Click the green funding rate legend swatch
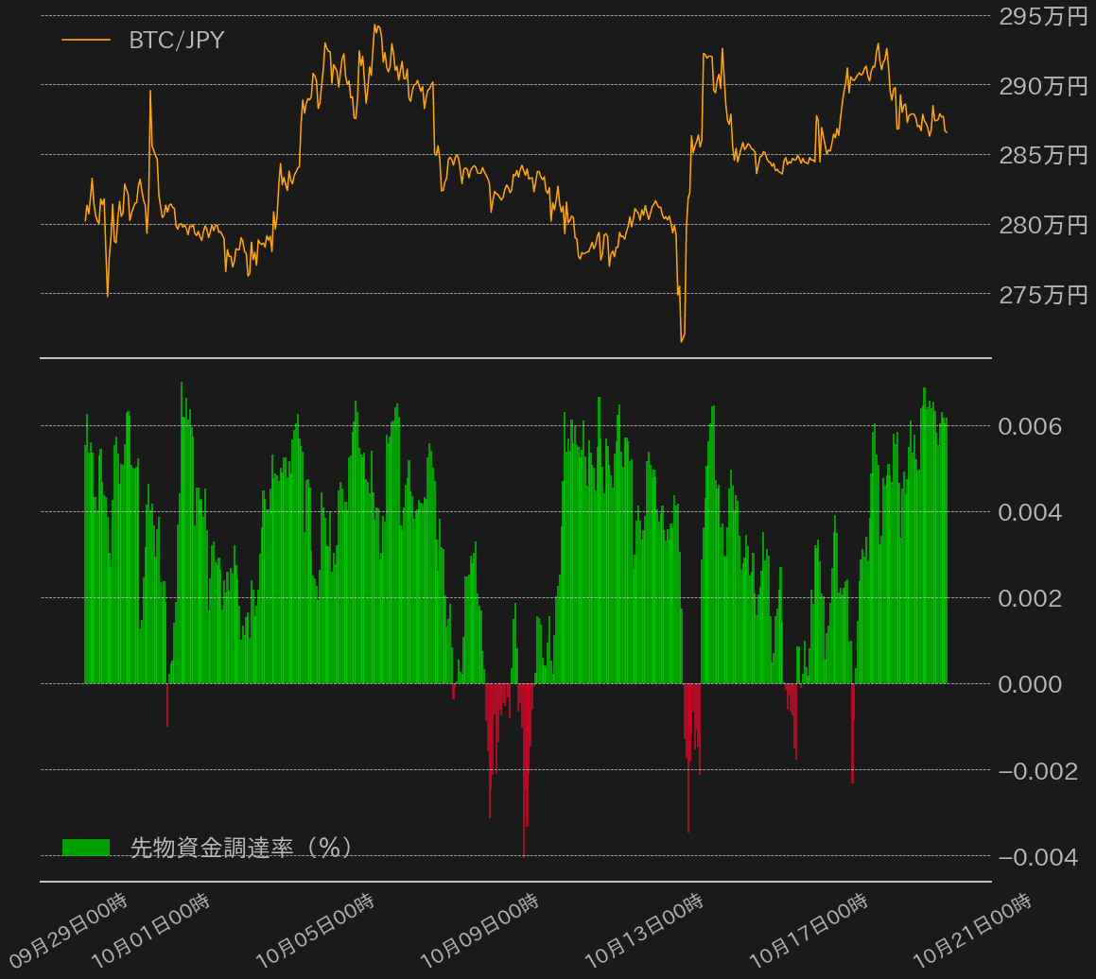This screenshot has width=1096, height=979. [86, 847]
